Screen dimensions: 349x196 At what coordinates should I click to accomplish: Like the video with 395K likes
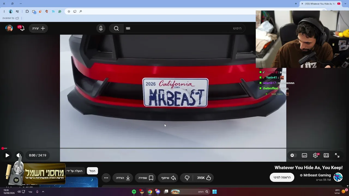(204, 178)
